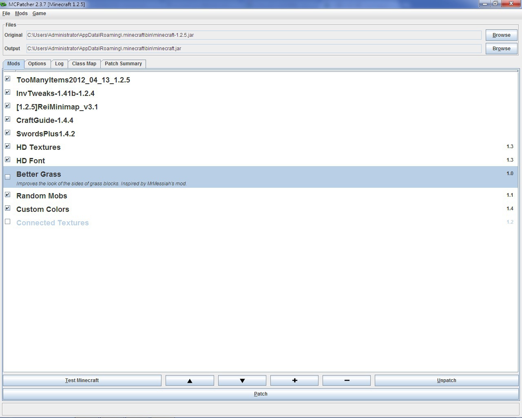The height and width of the screenshot is (418, 522).
Task: Move selected mod up with arrow button
Action: [x=190, y=380]
